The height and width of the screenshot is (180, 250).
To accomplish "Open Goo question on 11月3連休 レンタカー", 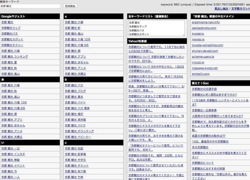I will [x=220, y=102].
